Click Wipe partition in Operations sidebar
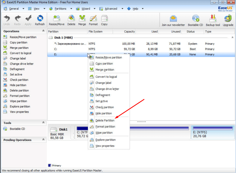The height and width of the screenshot is (173, 236). (18, 101)
